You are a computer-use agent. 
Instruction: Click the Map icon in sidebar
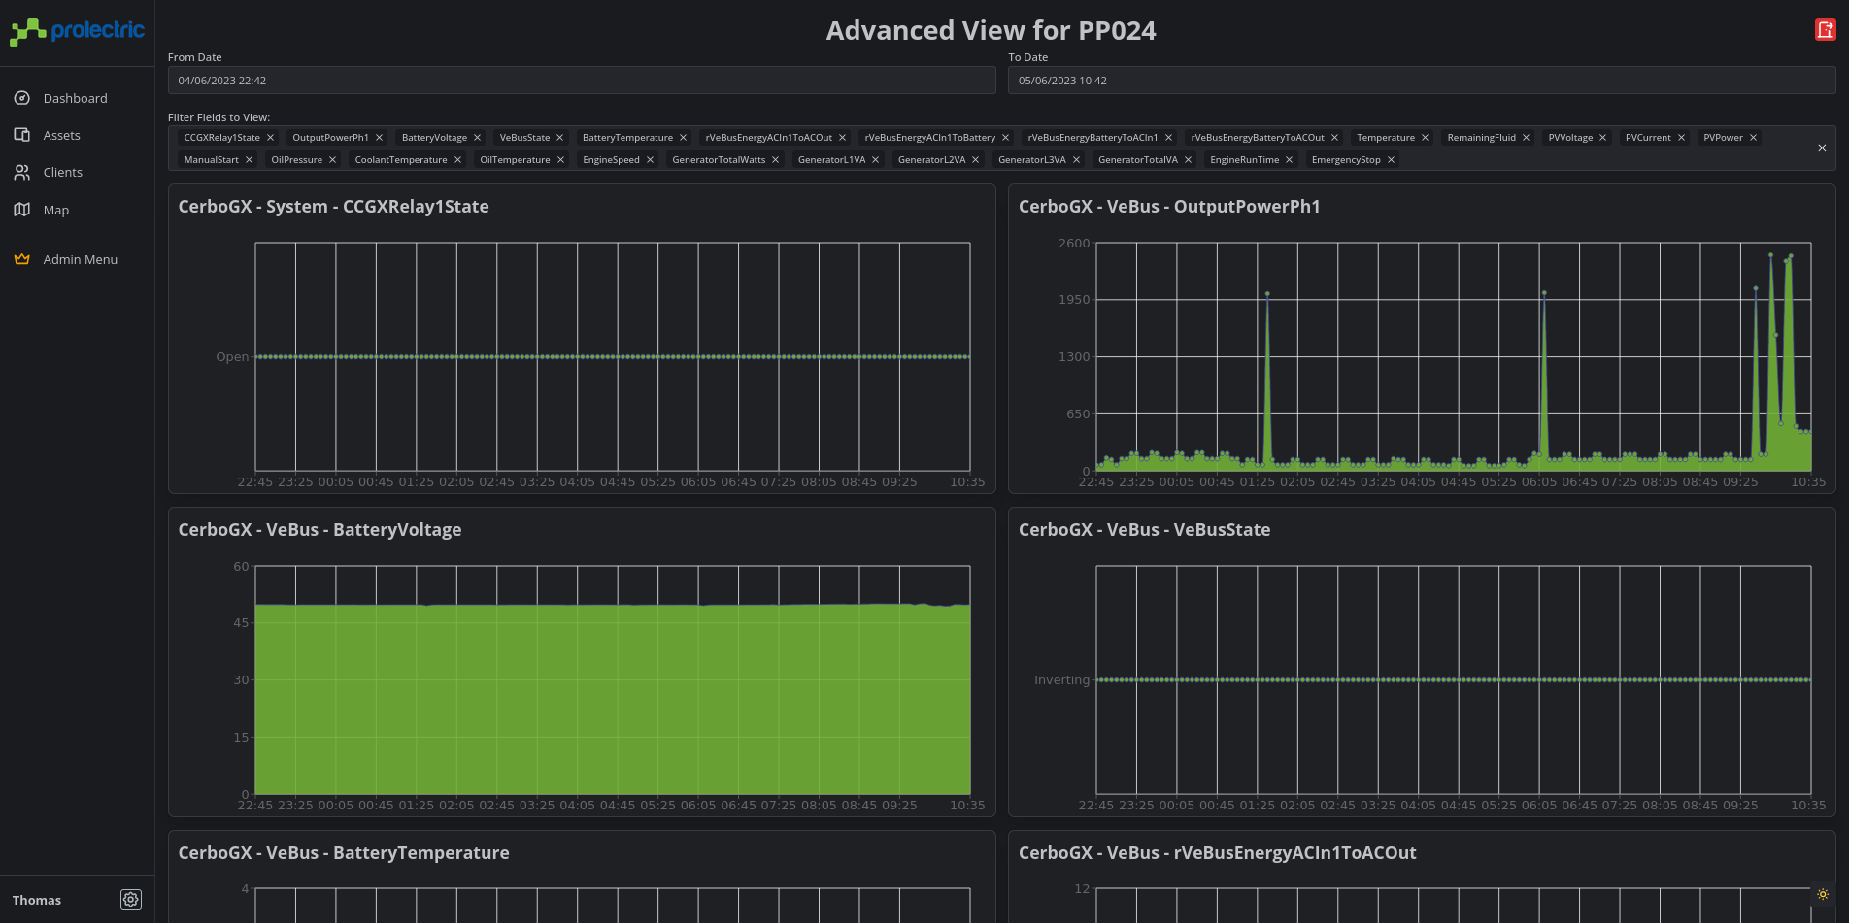(22, 210)
